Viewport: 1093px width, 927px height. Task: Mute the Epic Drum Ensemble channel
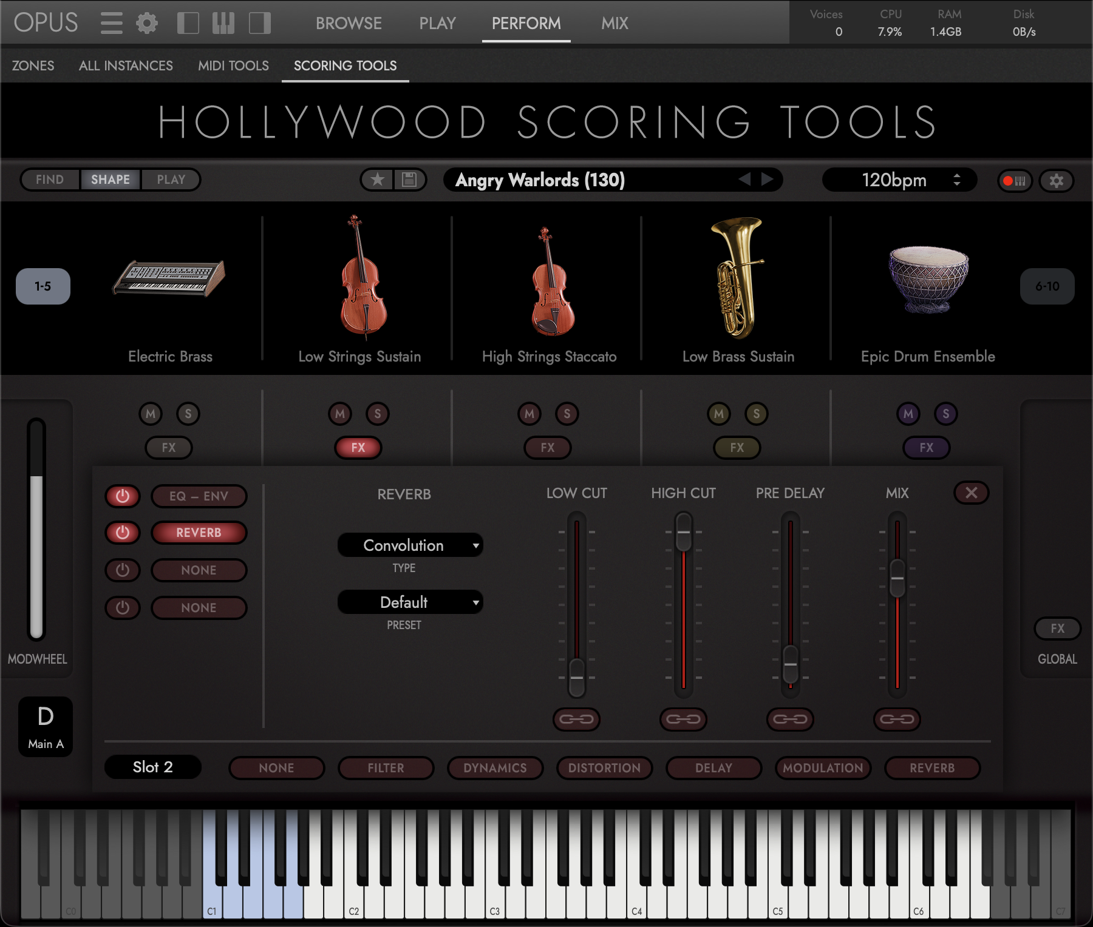click(x=908, y=414)
